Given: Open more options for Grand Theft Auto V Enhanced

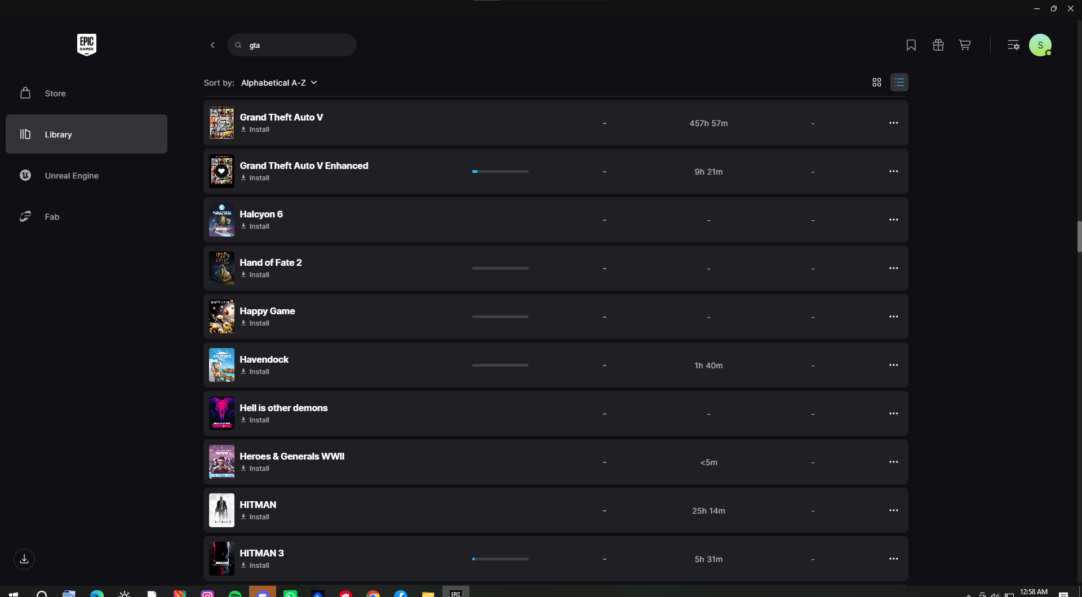Looking at the screenshot, I should (894, 171).
